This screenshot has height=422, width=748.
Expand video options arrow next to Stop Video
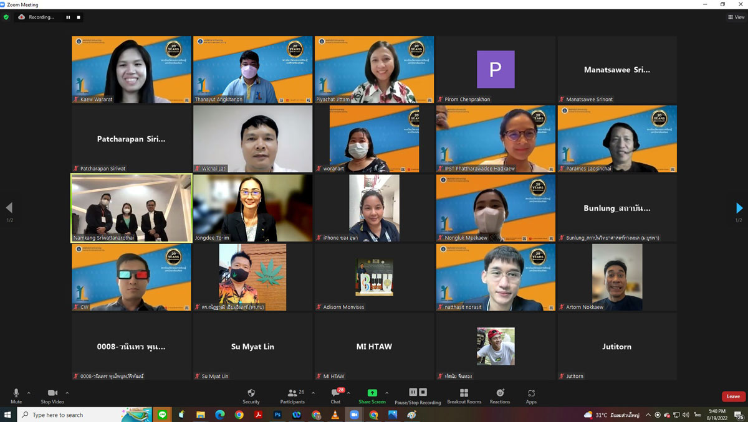click(67, 393)
